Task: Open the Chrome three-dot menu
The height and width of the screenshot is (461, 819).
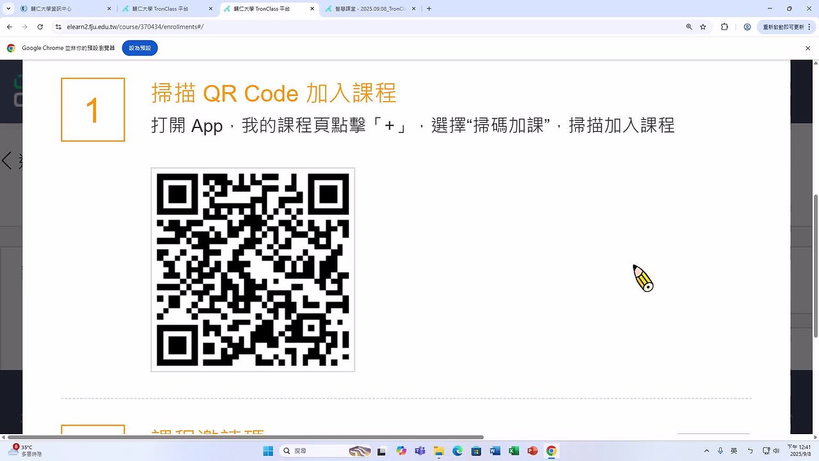Action: (809, 27)
